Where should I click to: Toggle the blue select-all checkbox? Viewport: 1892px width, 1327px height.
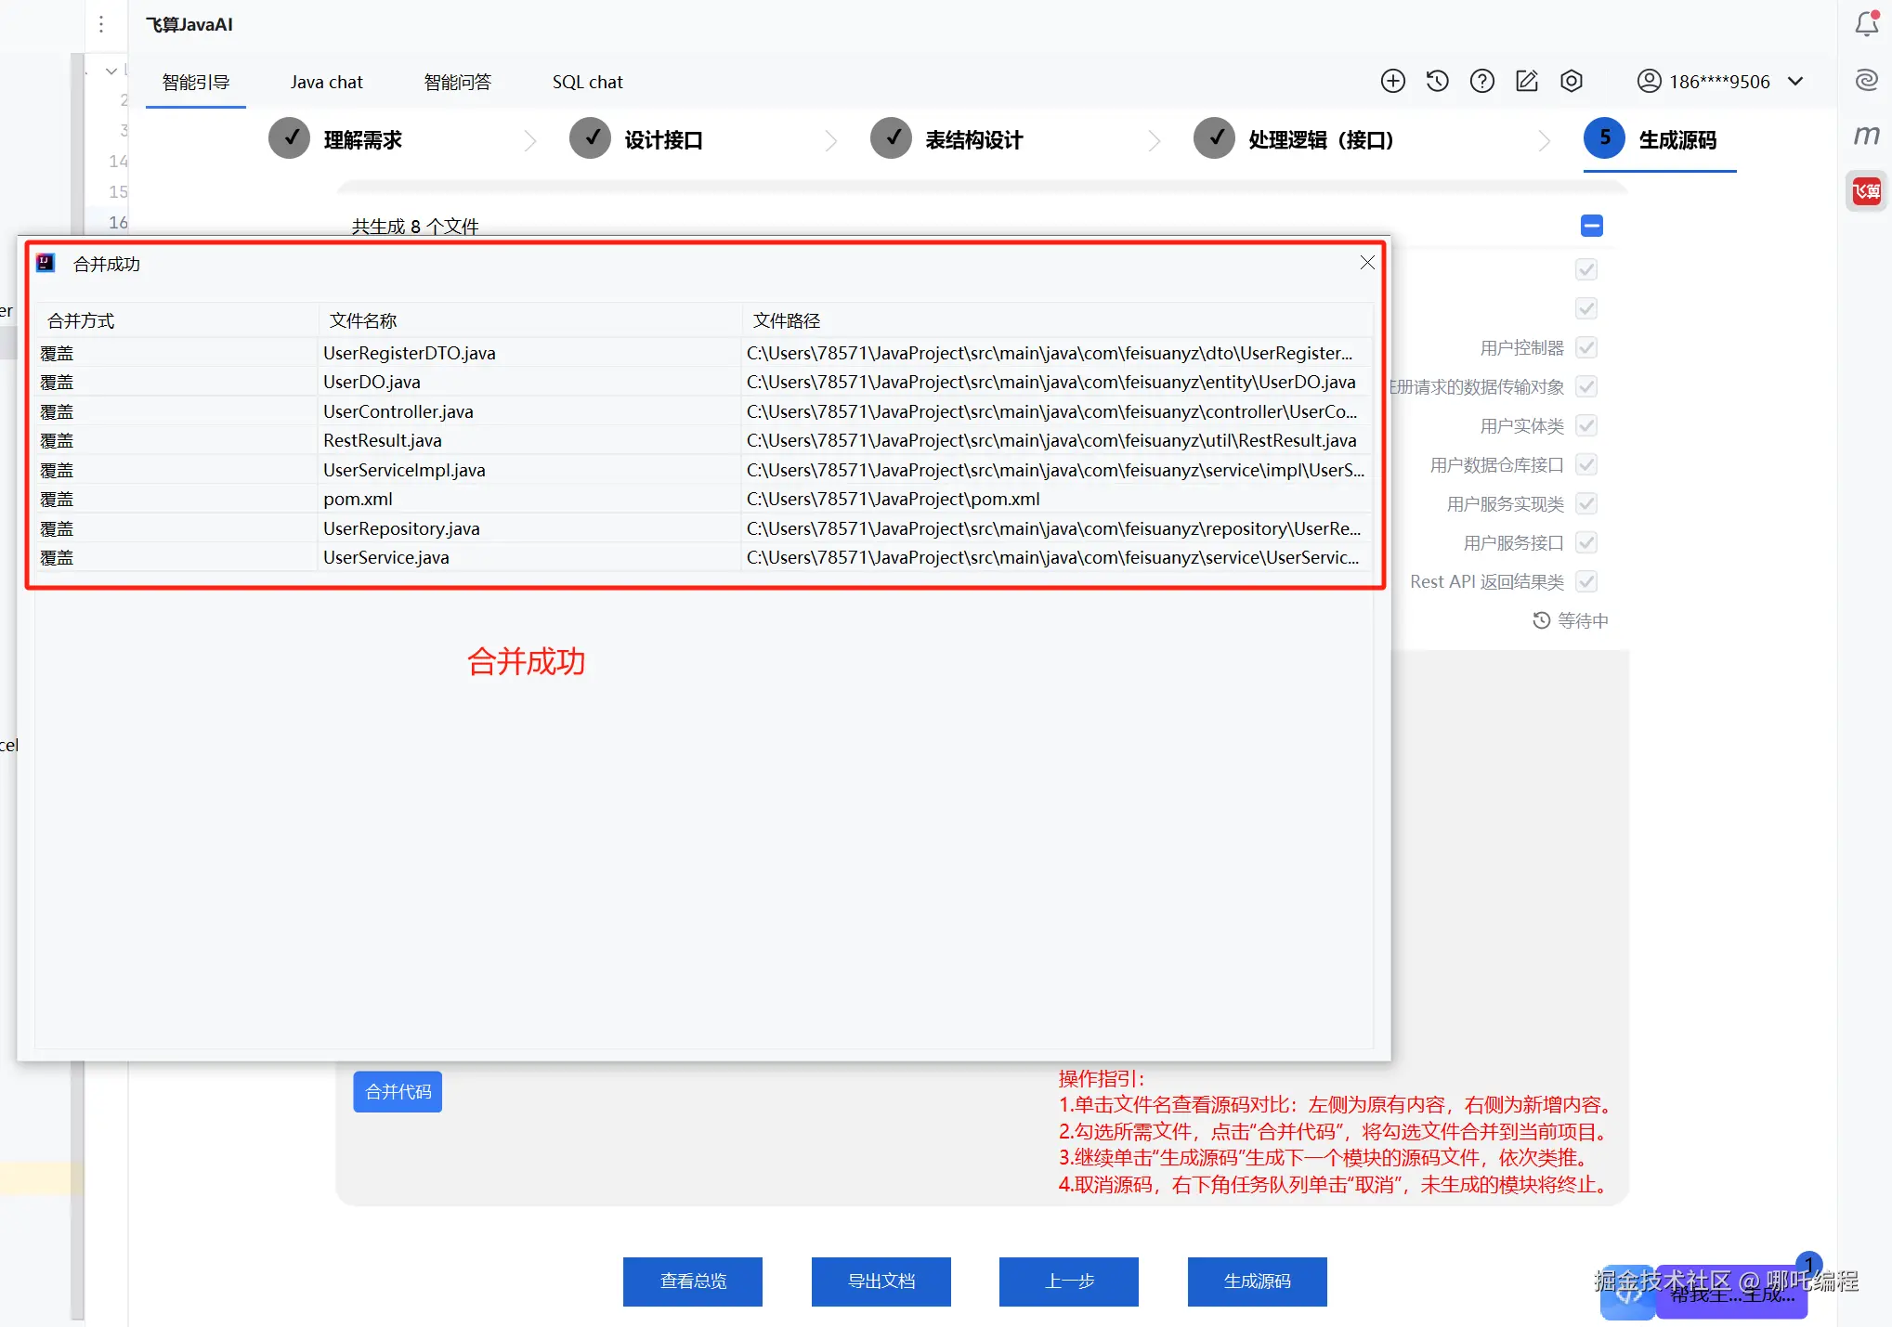pos(1591,226)
